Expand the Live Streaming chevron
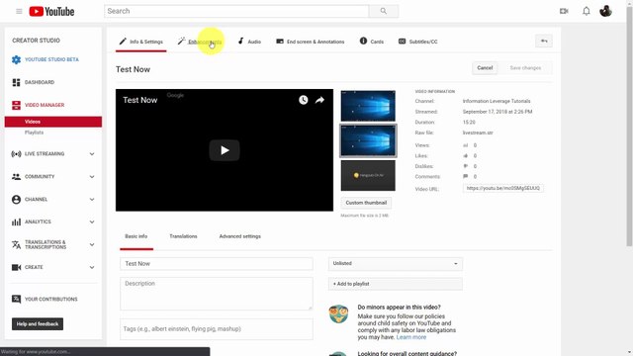The height and width of the screenshot is (356, 633). click(x=92, y=154)
